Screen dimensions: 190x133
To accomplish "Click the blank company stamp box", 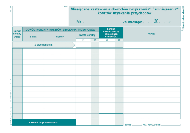I will [x=40, y=16].
